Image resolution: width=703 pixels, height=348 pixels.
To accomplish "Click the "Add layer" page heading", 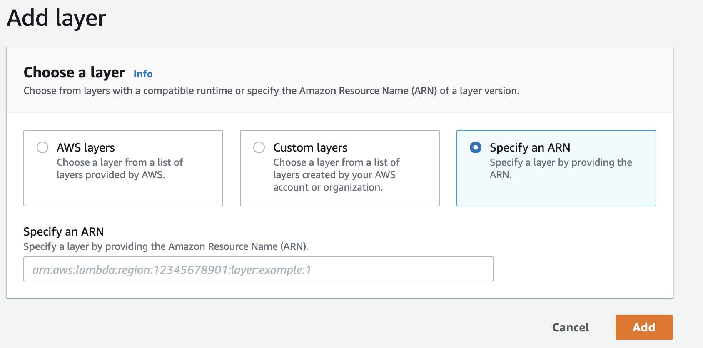I will coord(57,18).
